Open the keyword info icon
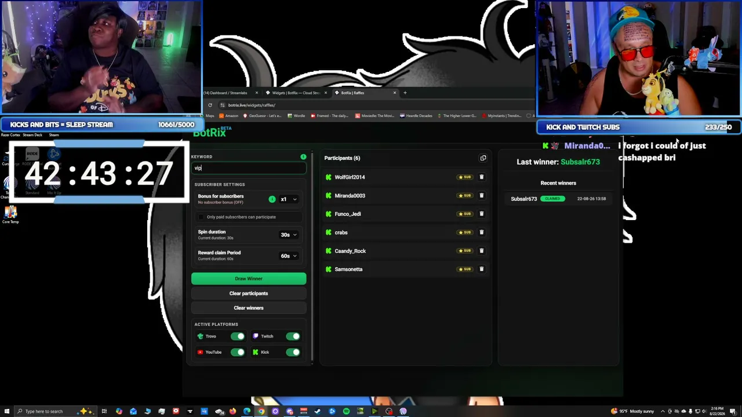 (x=303, y=157)
